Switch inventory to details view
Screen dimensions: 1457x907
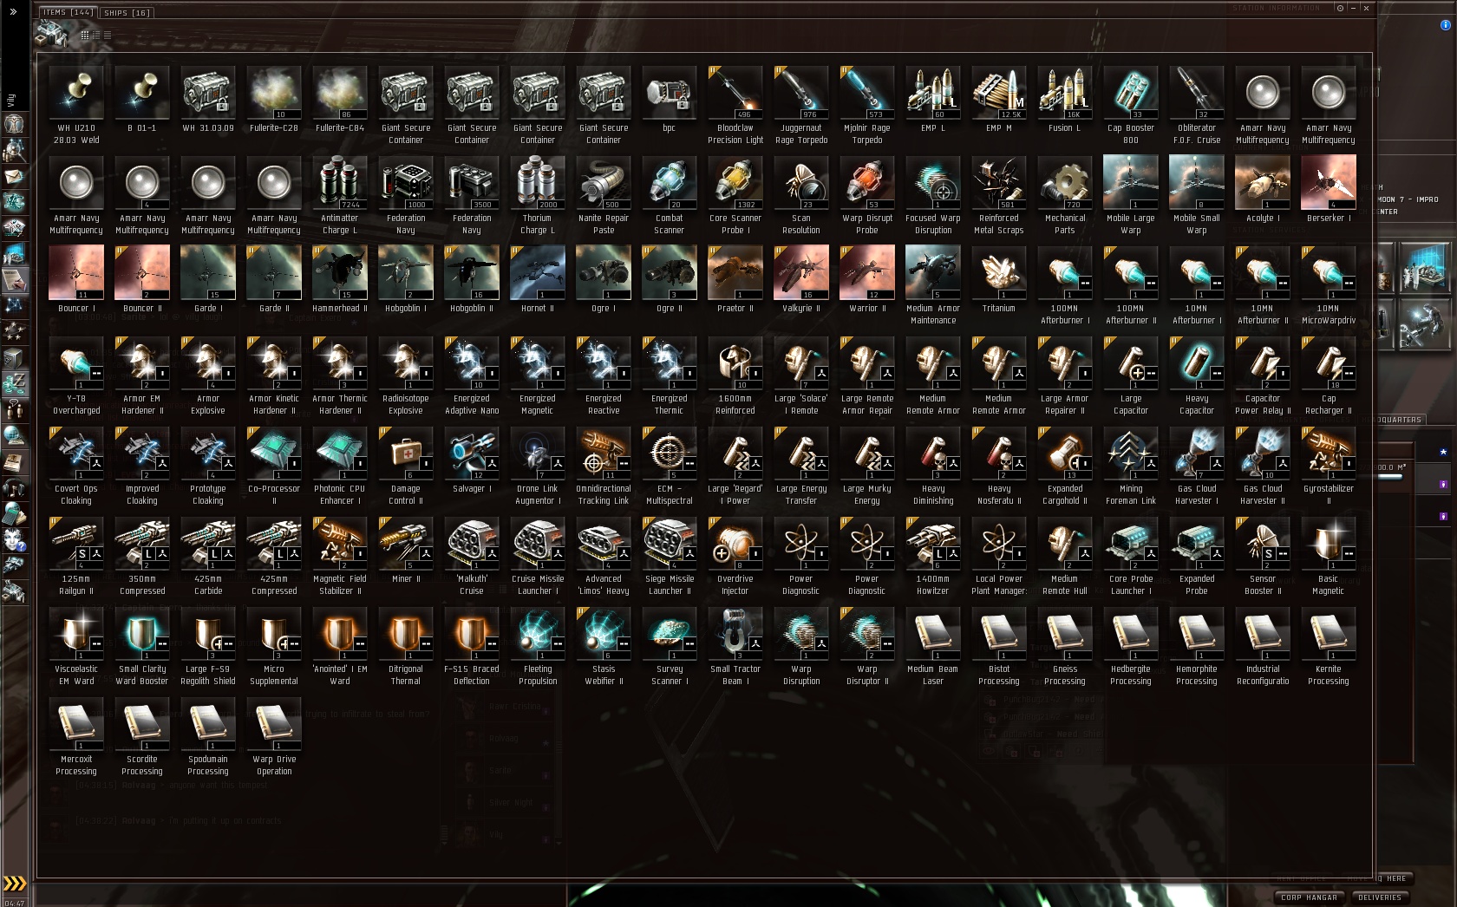click(x=96, y=36)
